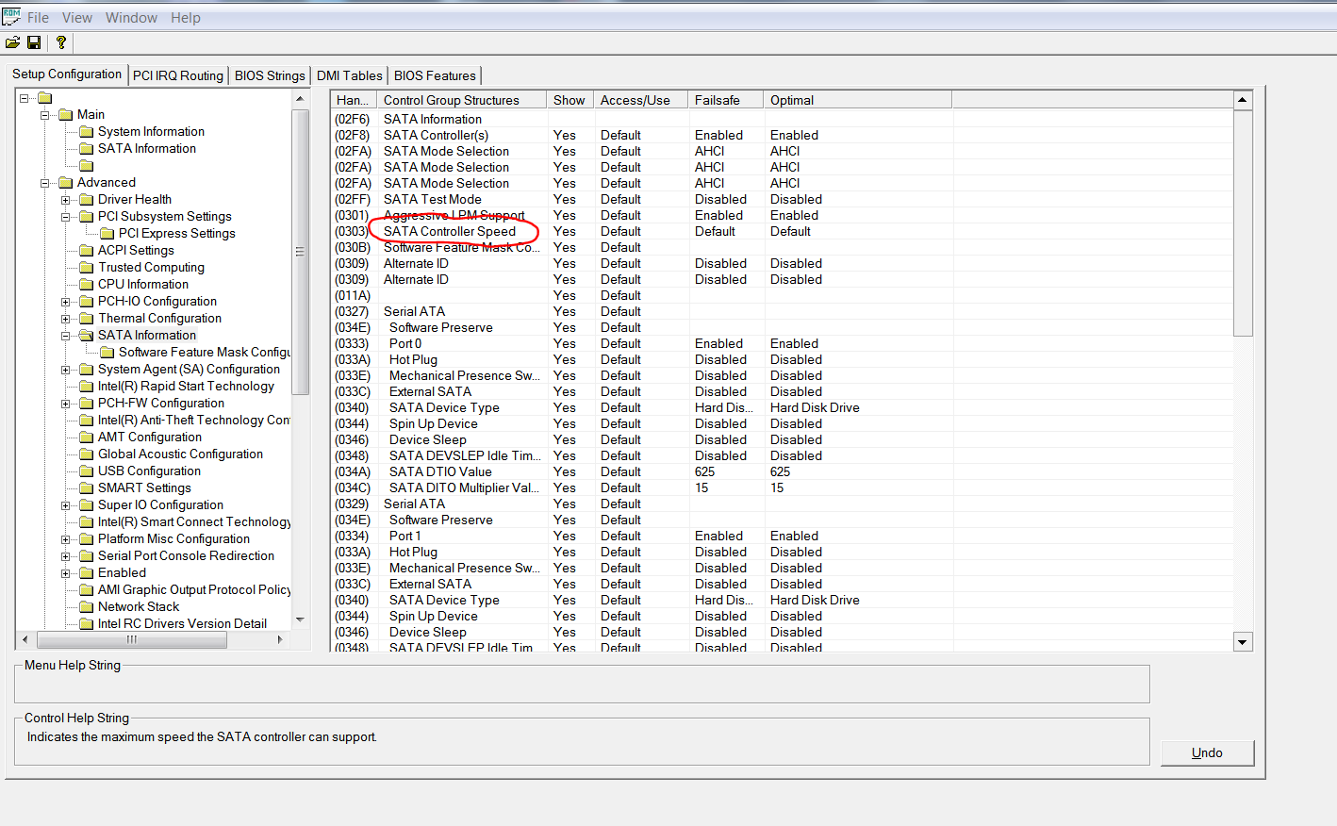Expand the Super IO Configuration node
Screen dimensions: 1337x826
coord(65,505)
